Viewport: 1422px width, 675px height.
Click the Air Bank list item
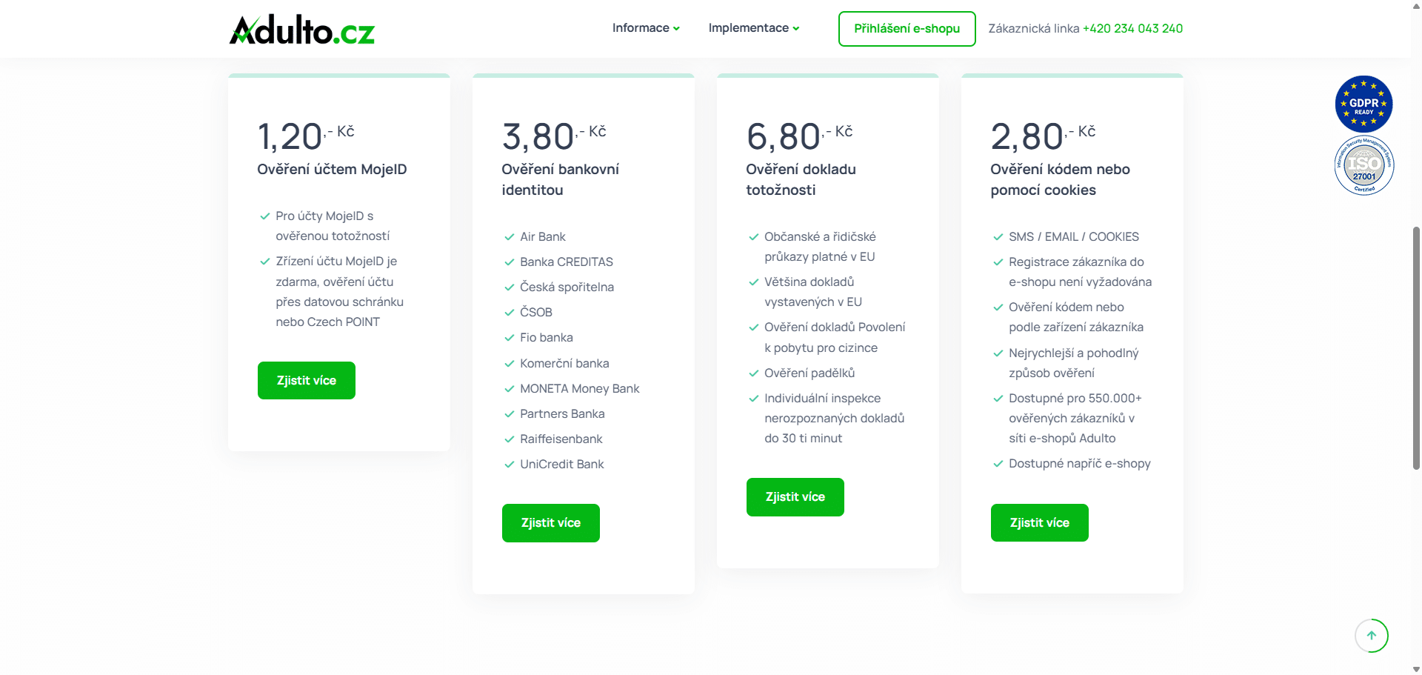click(543, 237)
